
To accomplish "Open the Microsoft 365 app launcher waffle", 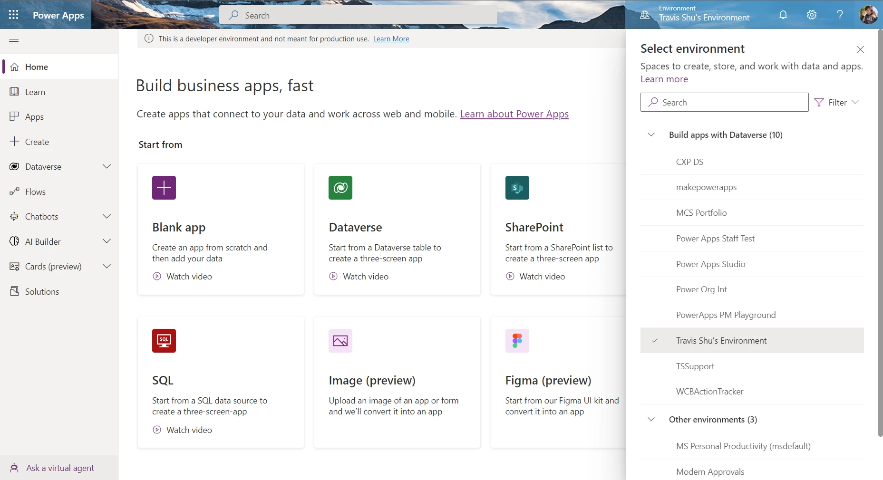I will [x=14, y=15].
